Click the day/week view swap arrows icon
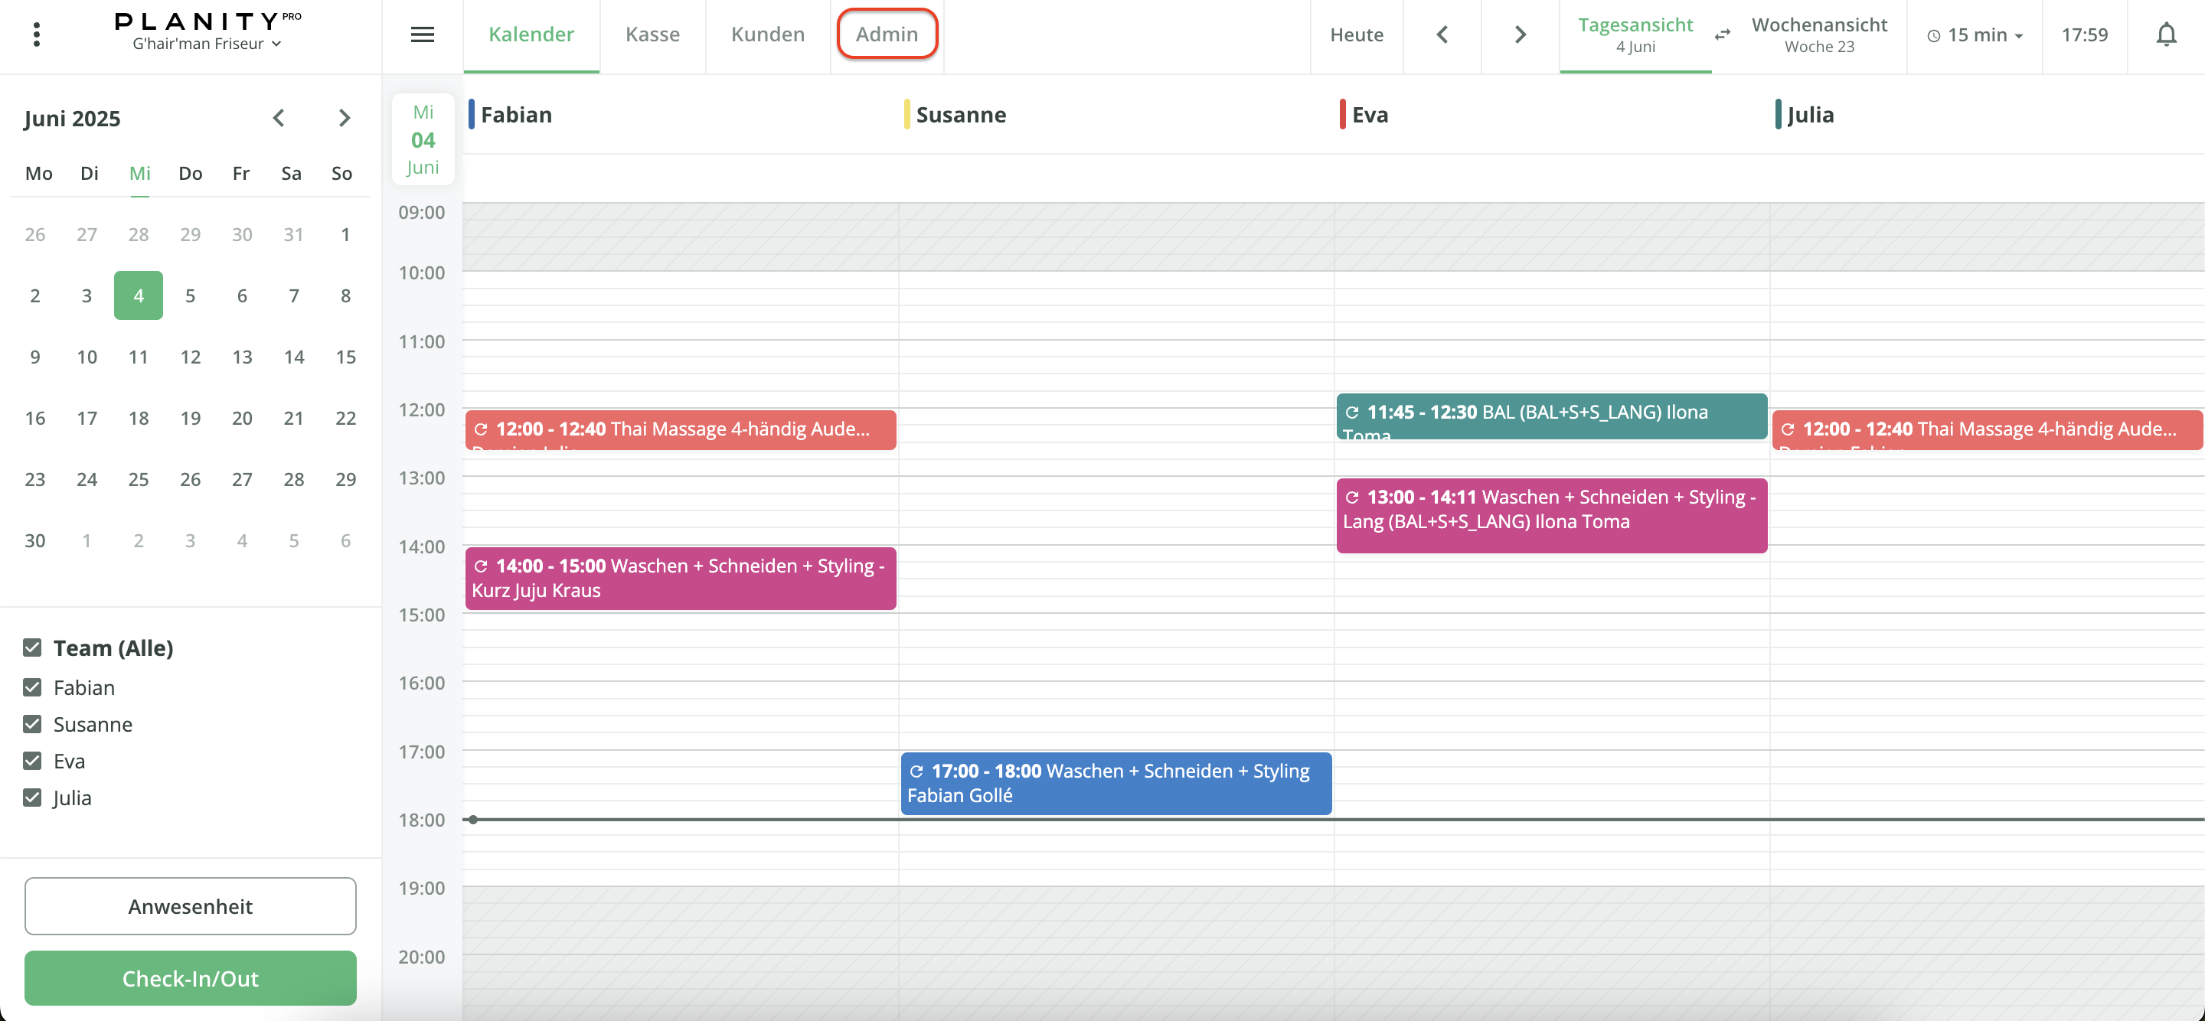Image resolution: width=2205 pixels, height=1021 pixels. click(1722, 34)
